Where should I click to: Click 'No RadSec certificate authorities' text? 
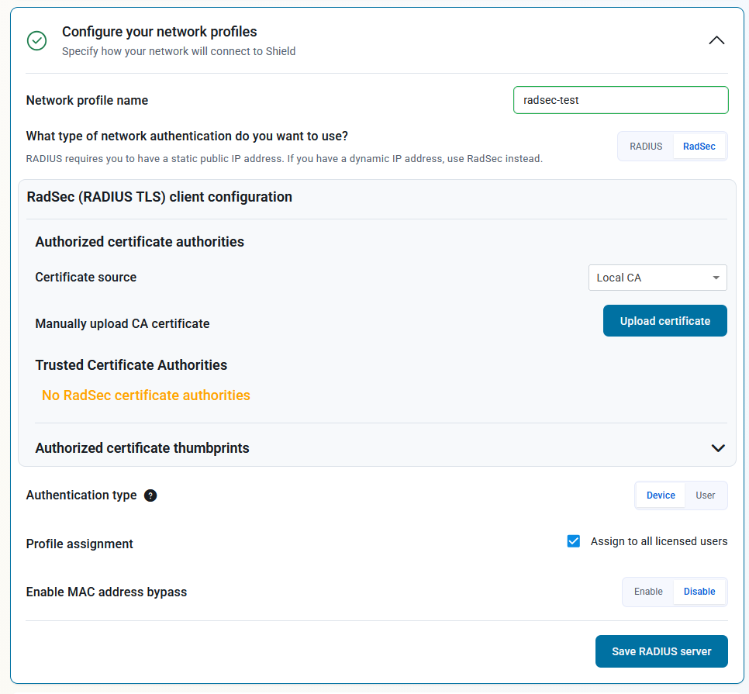click(x=146, y=395)
